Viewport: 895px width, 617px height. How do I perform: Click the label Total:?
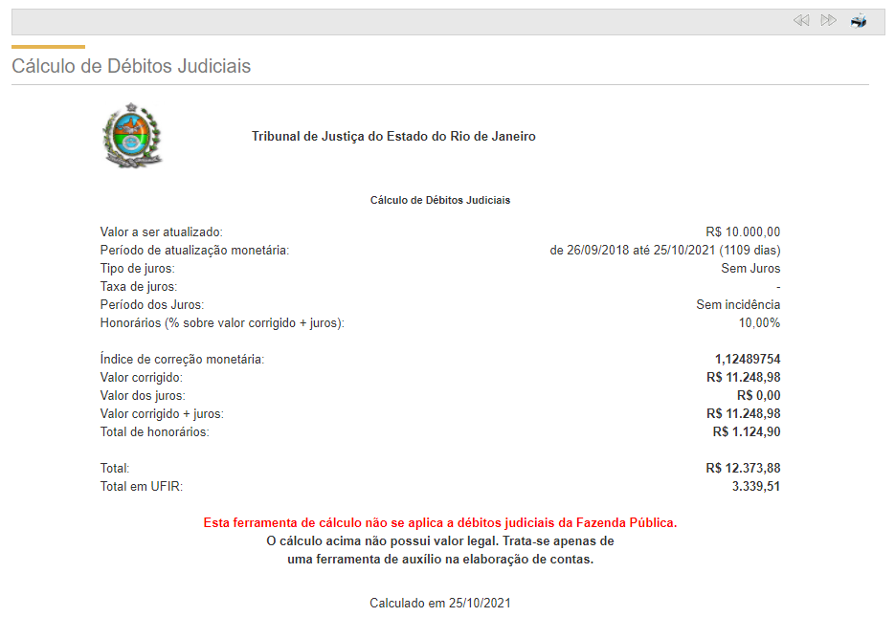click(x=115, y=469)
